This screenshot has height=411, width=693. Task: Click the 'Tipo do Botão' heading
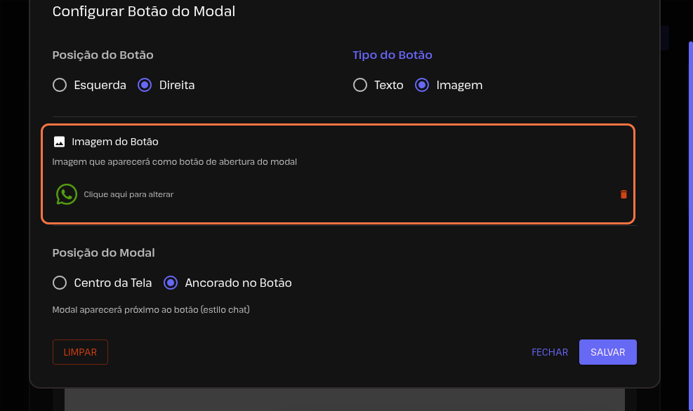(392, 55)
